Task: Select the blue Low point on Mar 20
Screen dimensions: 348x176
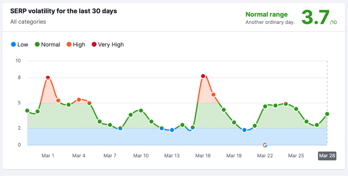Action: pos(244,130)
